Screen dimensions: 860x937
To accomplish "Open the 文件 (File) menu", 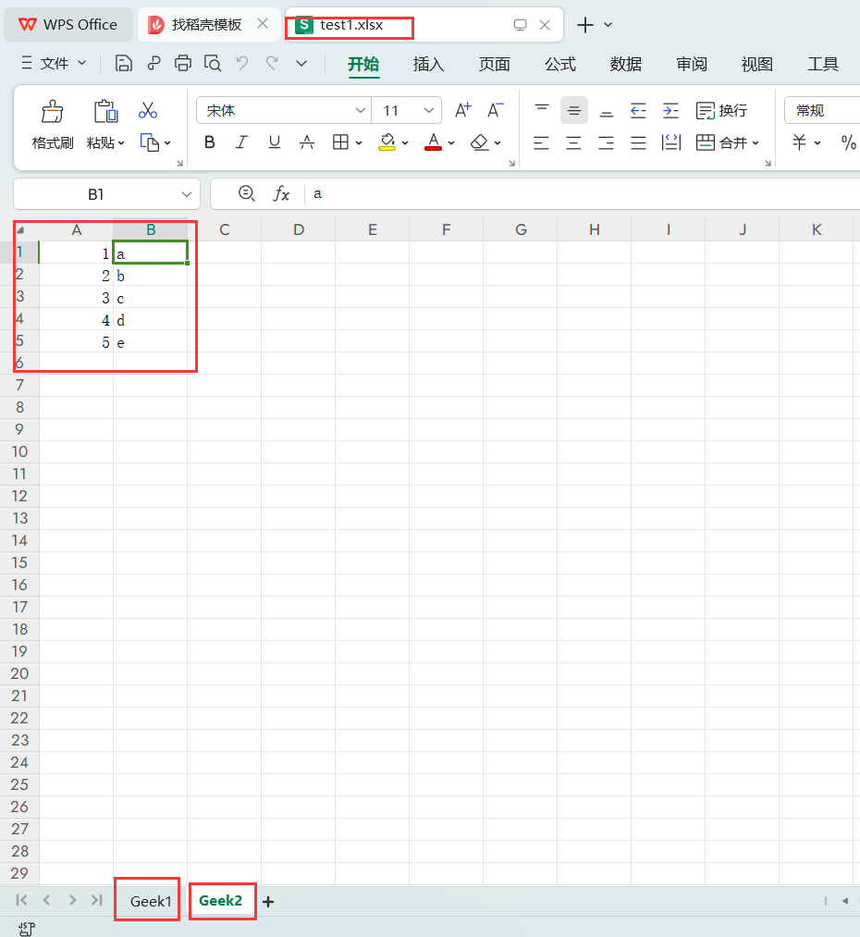I will (x=55, y=64).
